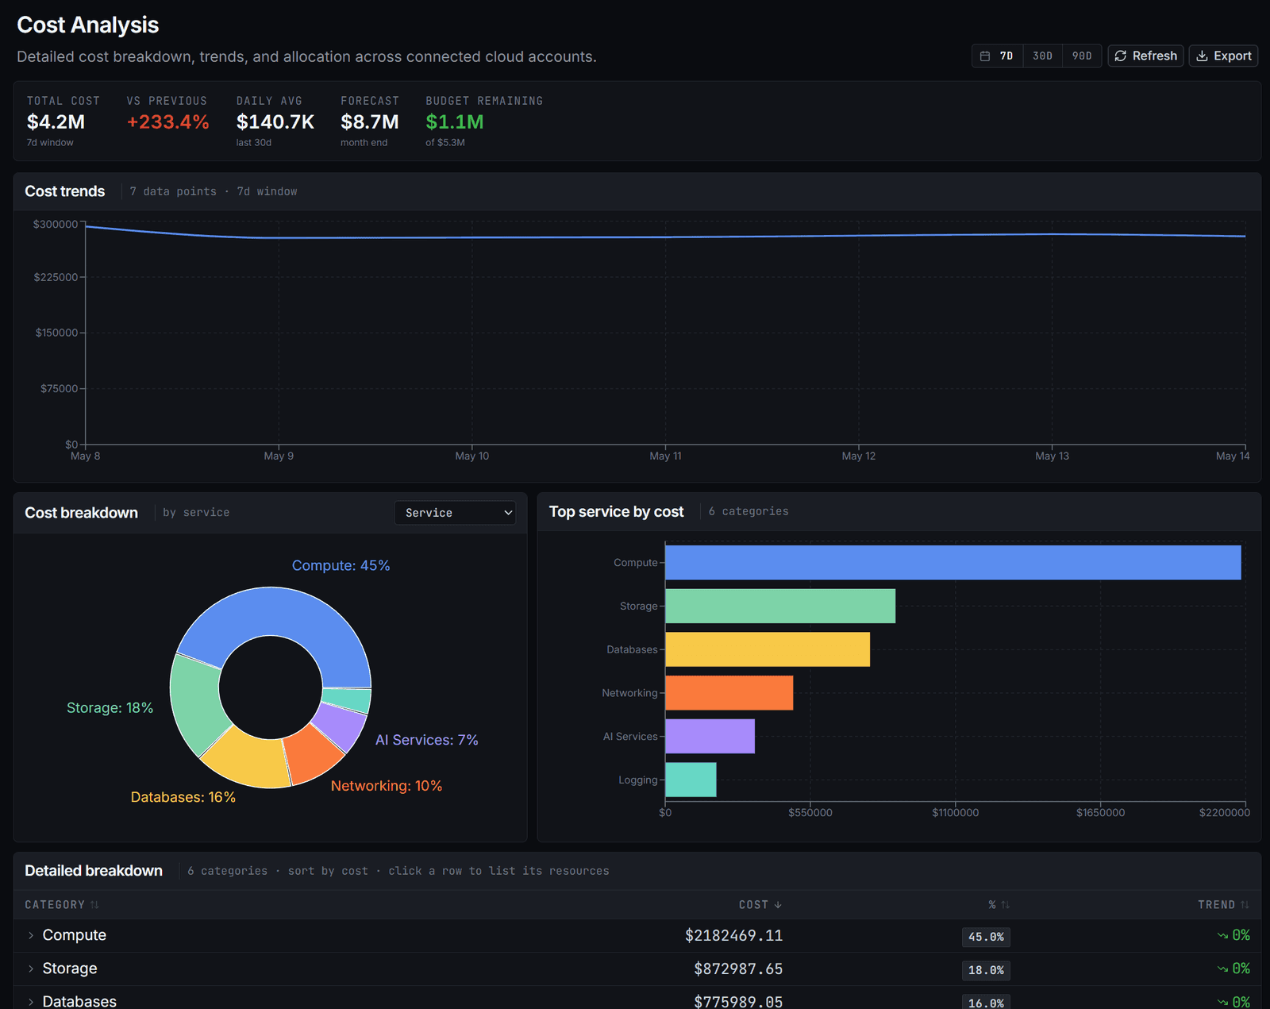Click the Export download icon
The width and height of the screenshot is (1270, 1009).
[1203, 56]
